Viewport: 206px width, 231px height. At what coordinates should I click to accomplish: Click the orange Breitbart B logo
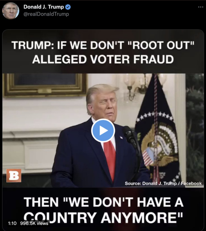[x=14, y=176]
